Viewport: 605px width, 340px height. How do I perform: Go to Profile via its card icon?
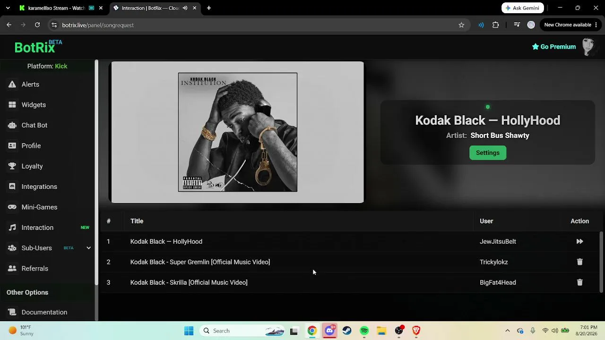tap(12, 146)
